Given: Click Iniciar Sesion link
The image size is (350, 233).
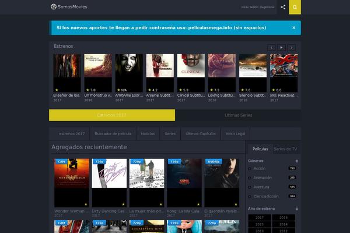Looking at the screenshot, I should [249, 7].
